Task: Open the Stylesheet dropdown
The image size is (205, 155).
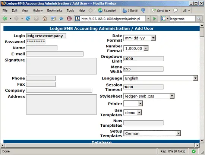Action: point(149,96)
